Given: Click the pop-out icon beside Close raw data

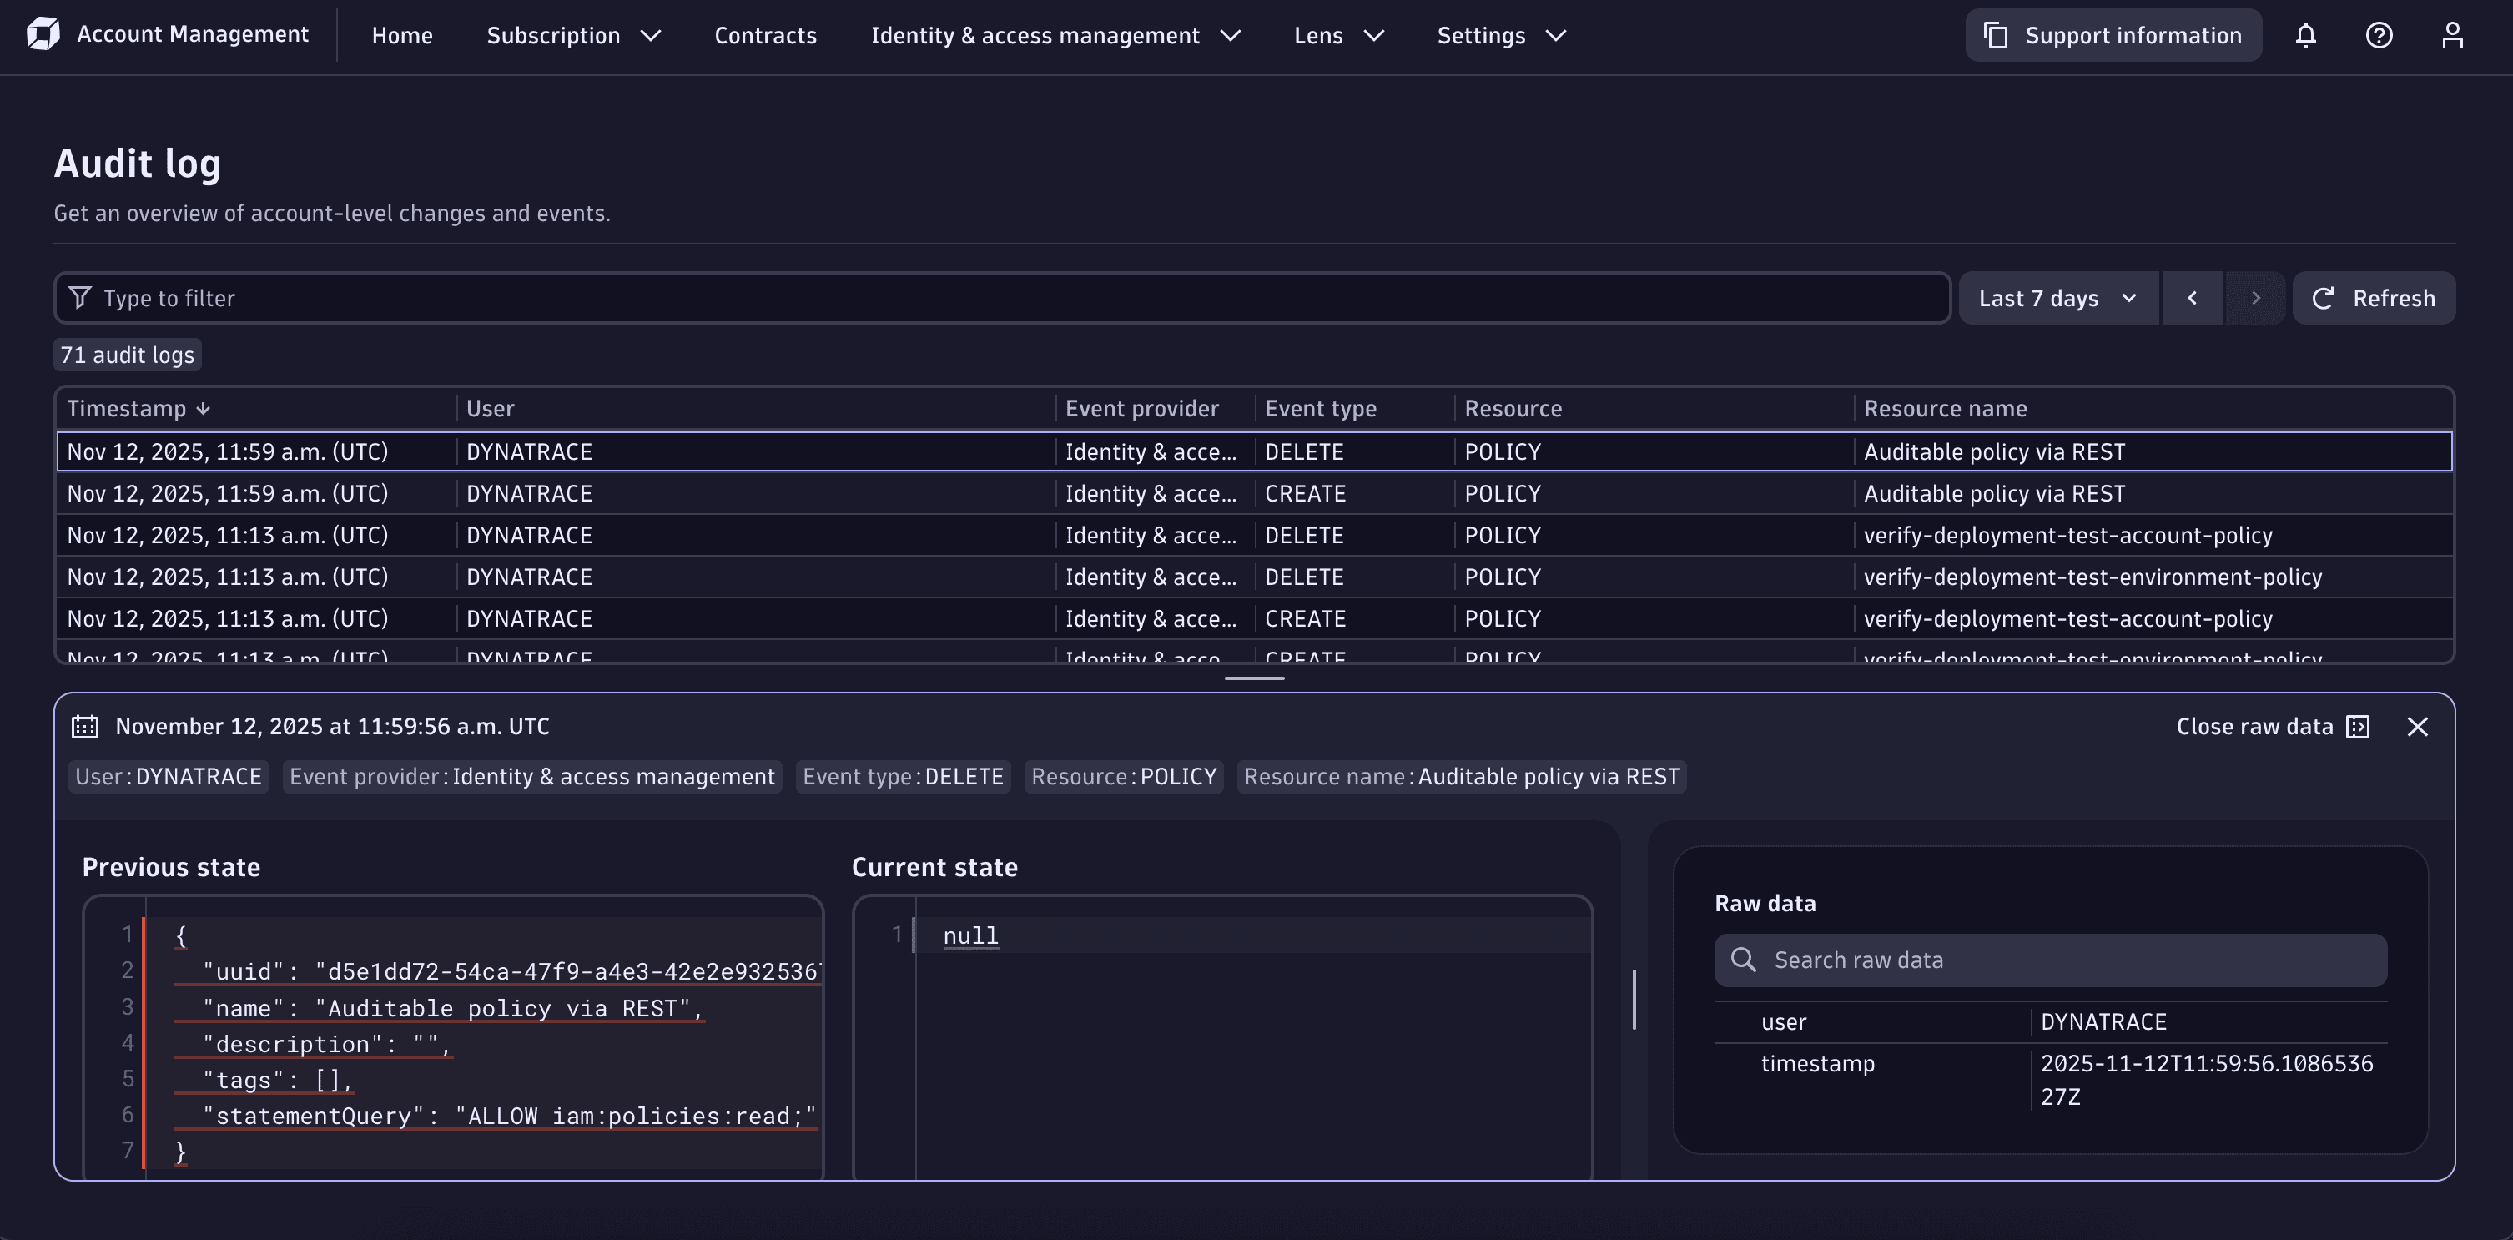Looking at the screenshot, I should 2357,726.
